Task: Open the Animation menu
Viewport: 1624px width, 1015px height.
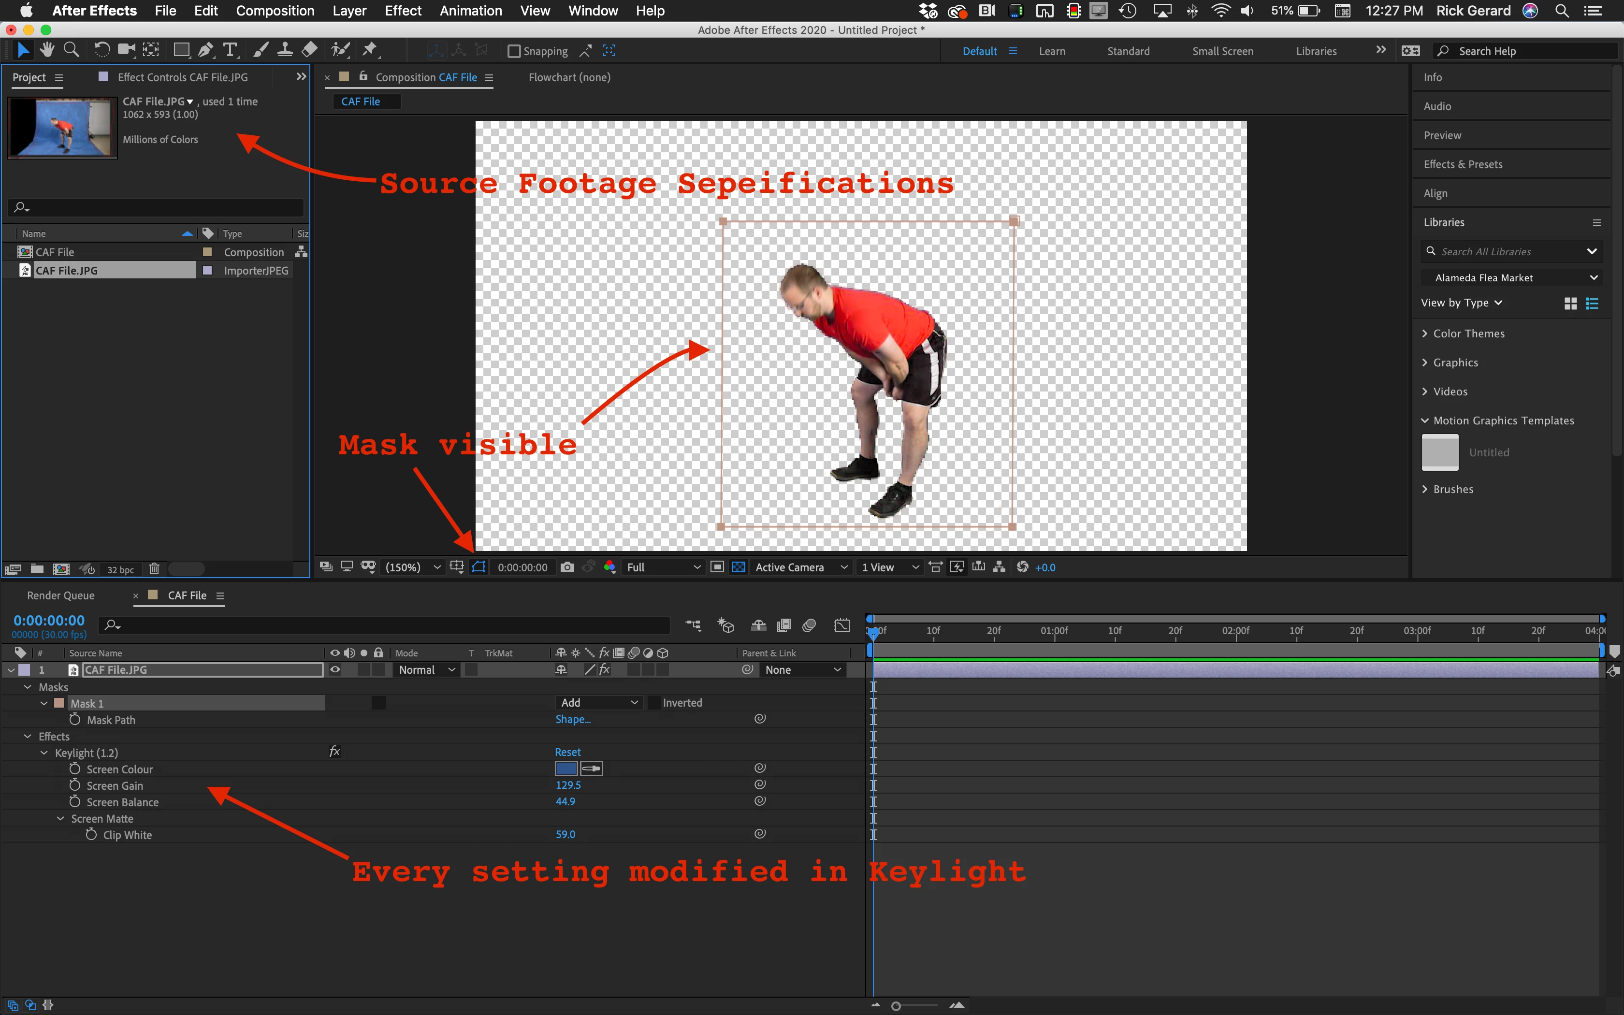Action: click(470, 11)
